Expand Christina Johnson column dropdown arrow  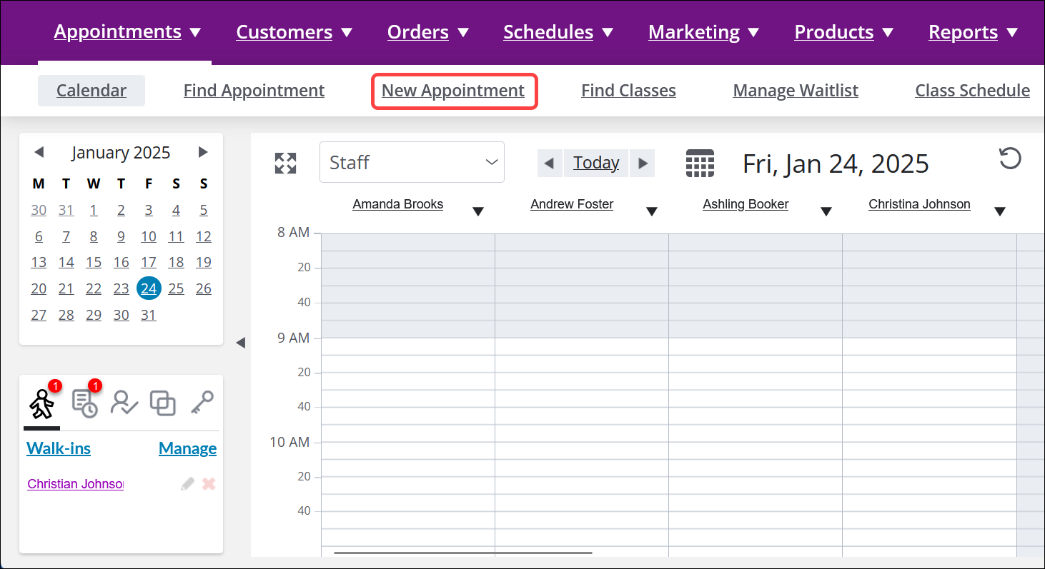1000,211
